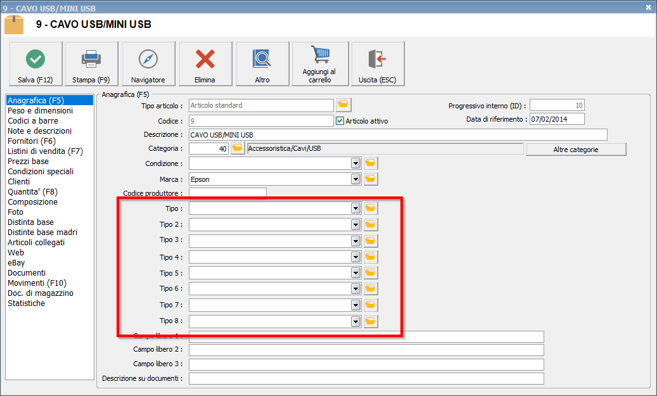
Task: Open Doc. di magazzino section
Action: pyautogui.click(x=40, y=293)
